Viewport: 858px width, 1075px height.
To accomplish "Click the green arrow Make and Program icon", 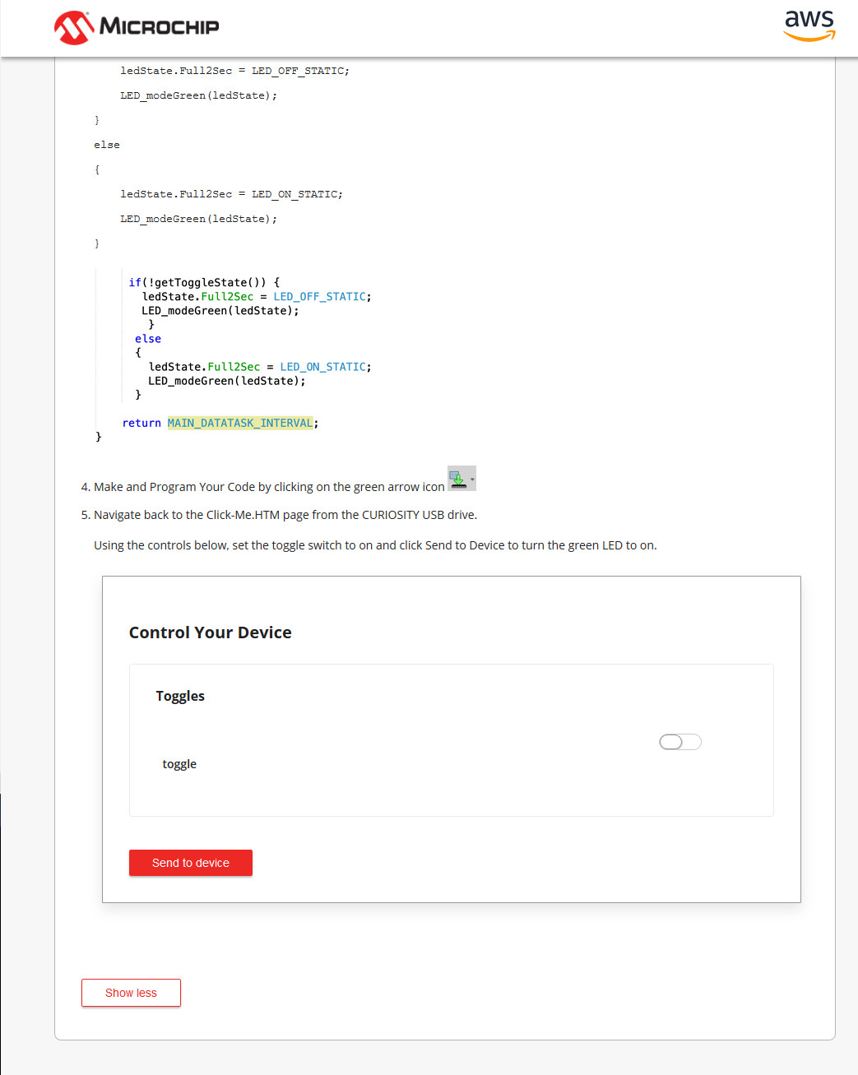I will (457, 479).
